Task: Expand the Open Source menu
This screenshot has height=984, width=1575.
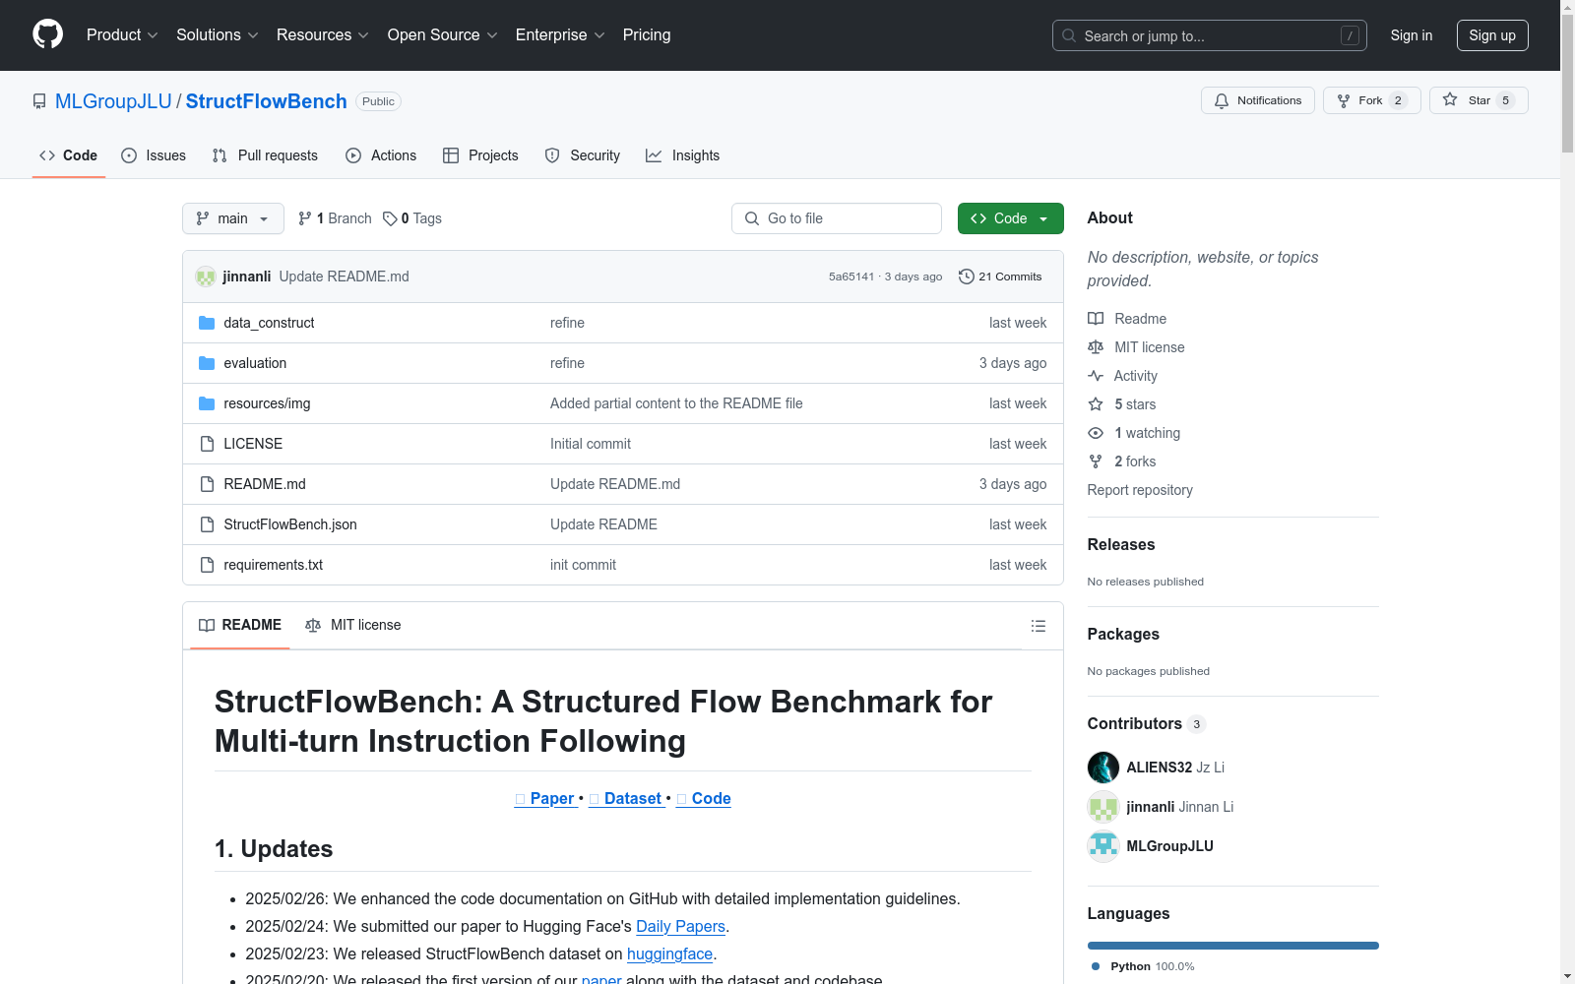Action: pyautogui.click(x=443, y=35)
